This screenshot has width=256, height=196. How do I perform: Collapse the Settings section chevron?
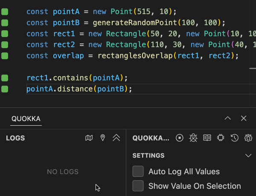(x=248, y=156)
